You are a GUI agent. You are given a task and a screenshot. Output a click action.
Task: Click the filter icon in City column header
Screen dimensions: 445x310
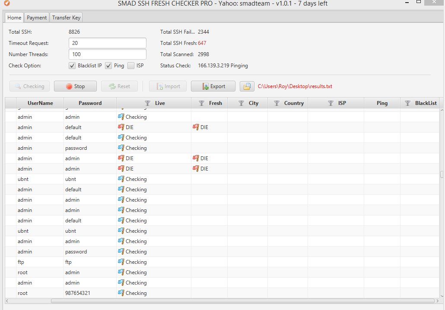coord(241,103)
